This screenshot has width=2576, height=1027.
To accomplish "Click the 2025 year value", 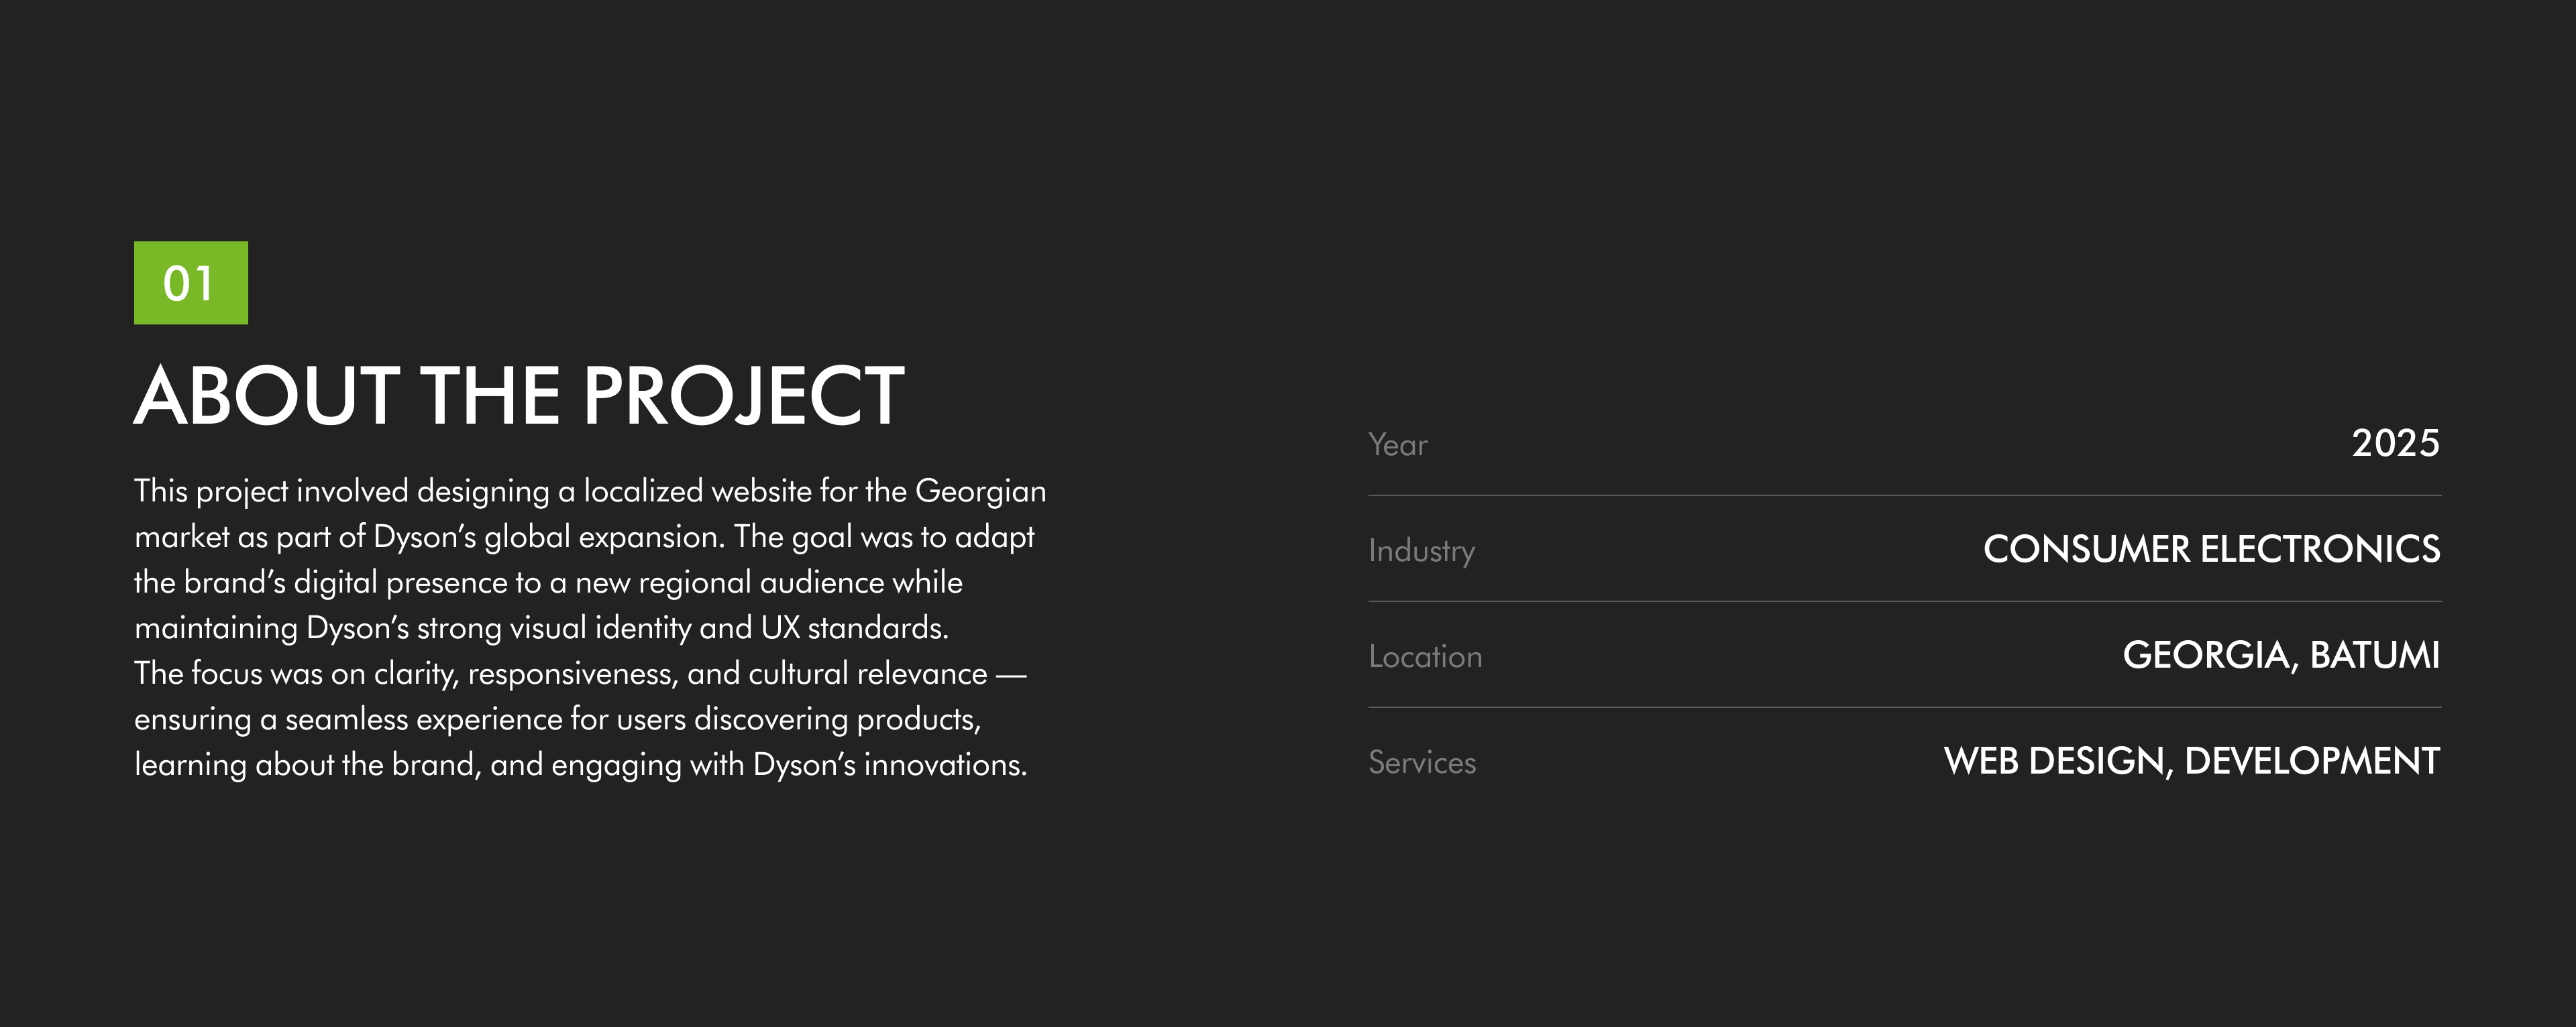I will coord(2394,442).
